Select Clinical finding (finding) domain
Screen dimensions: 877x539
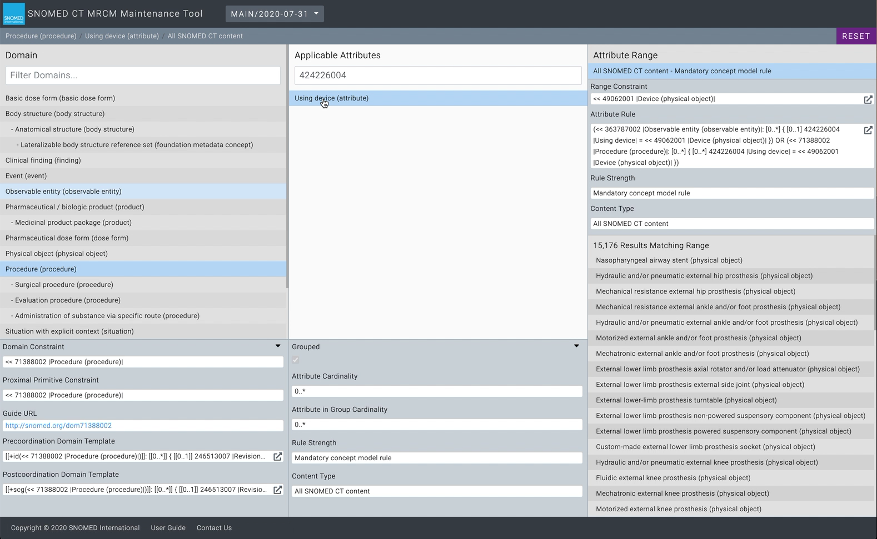pyautogui.click(x=143, y=160)
